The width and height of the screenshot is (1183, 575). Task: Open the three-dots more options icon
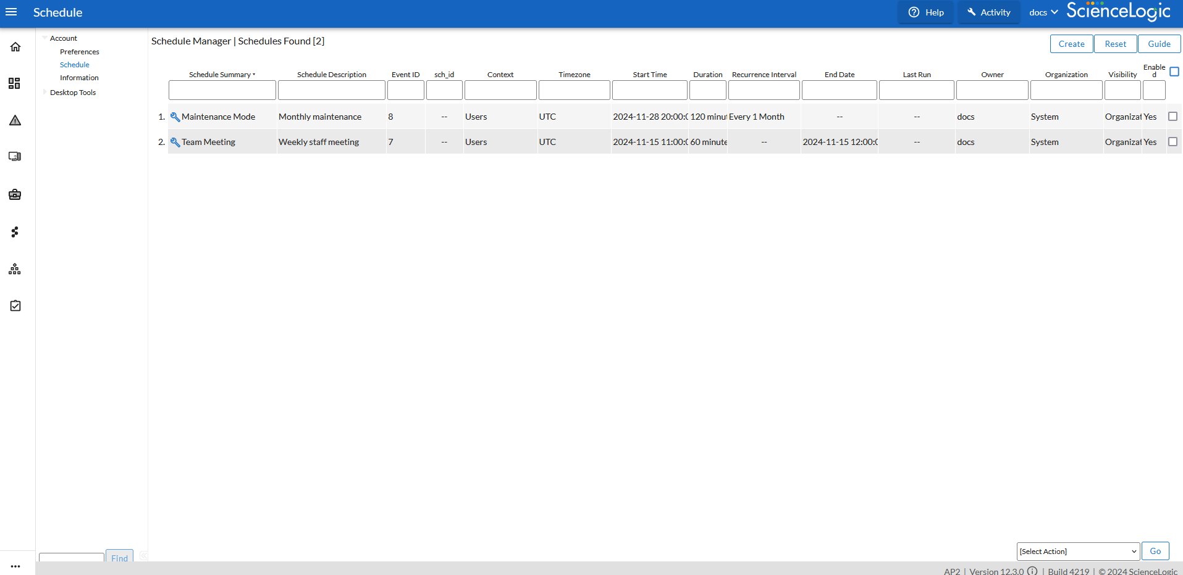pos(15,566)
